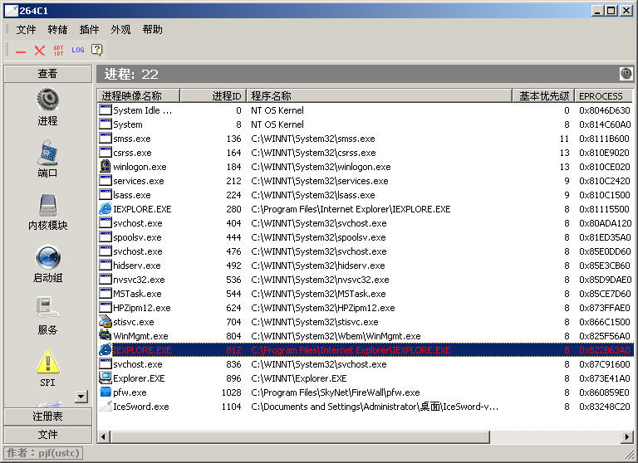Sort by 基本优先级 column header

tap(543, 96)
